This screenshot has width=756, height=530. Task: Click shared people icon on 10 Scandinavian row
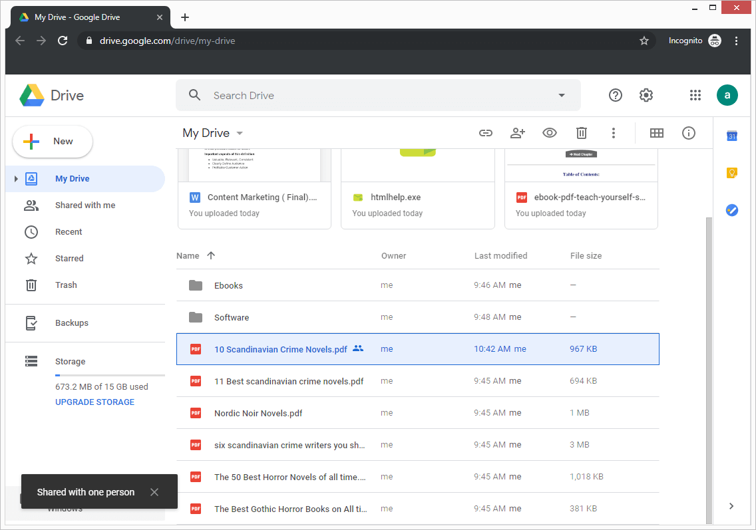tap(358, 348)
